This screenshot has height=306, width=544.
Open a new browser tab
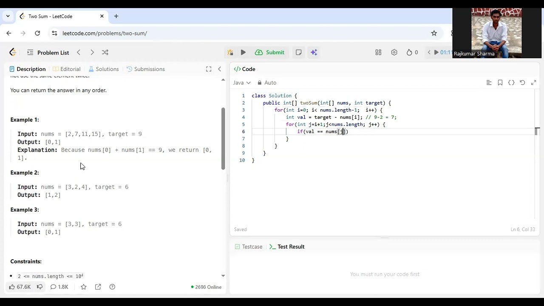point(116,16)
